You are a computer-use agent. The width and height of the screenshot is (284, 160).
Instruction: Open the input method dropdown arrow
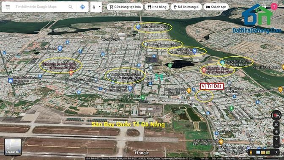(x=99, y=7)
